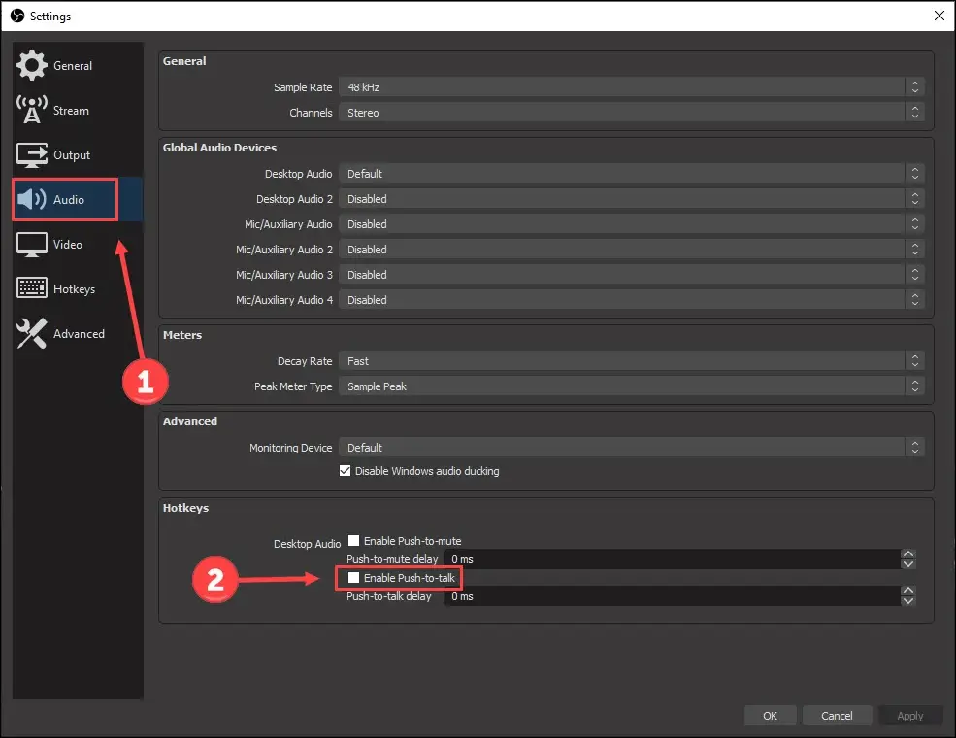Select the Output monitor icon
This screenshot has width=956, height=738.
click(31, 154)
